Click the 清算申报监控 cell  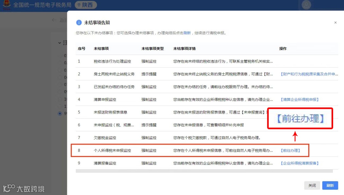(105, 100)
